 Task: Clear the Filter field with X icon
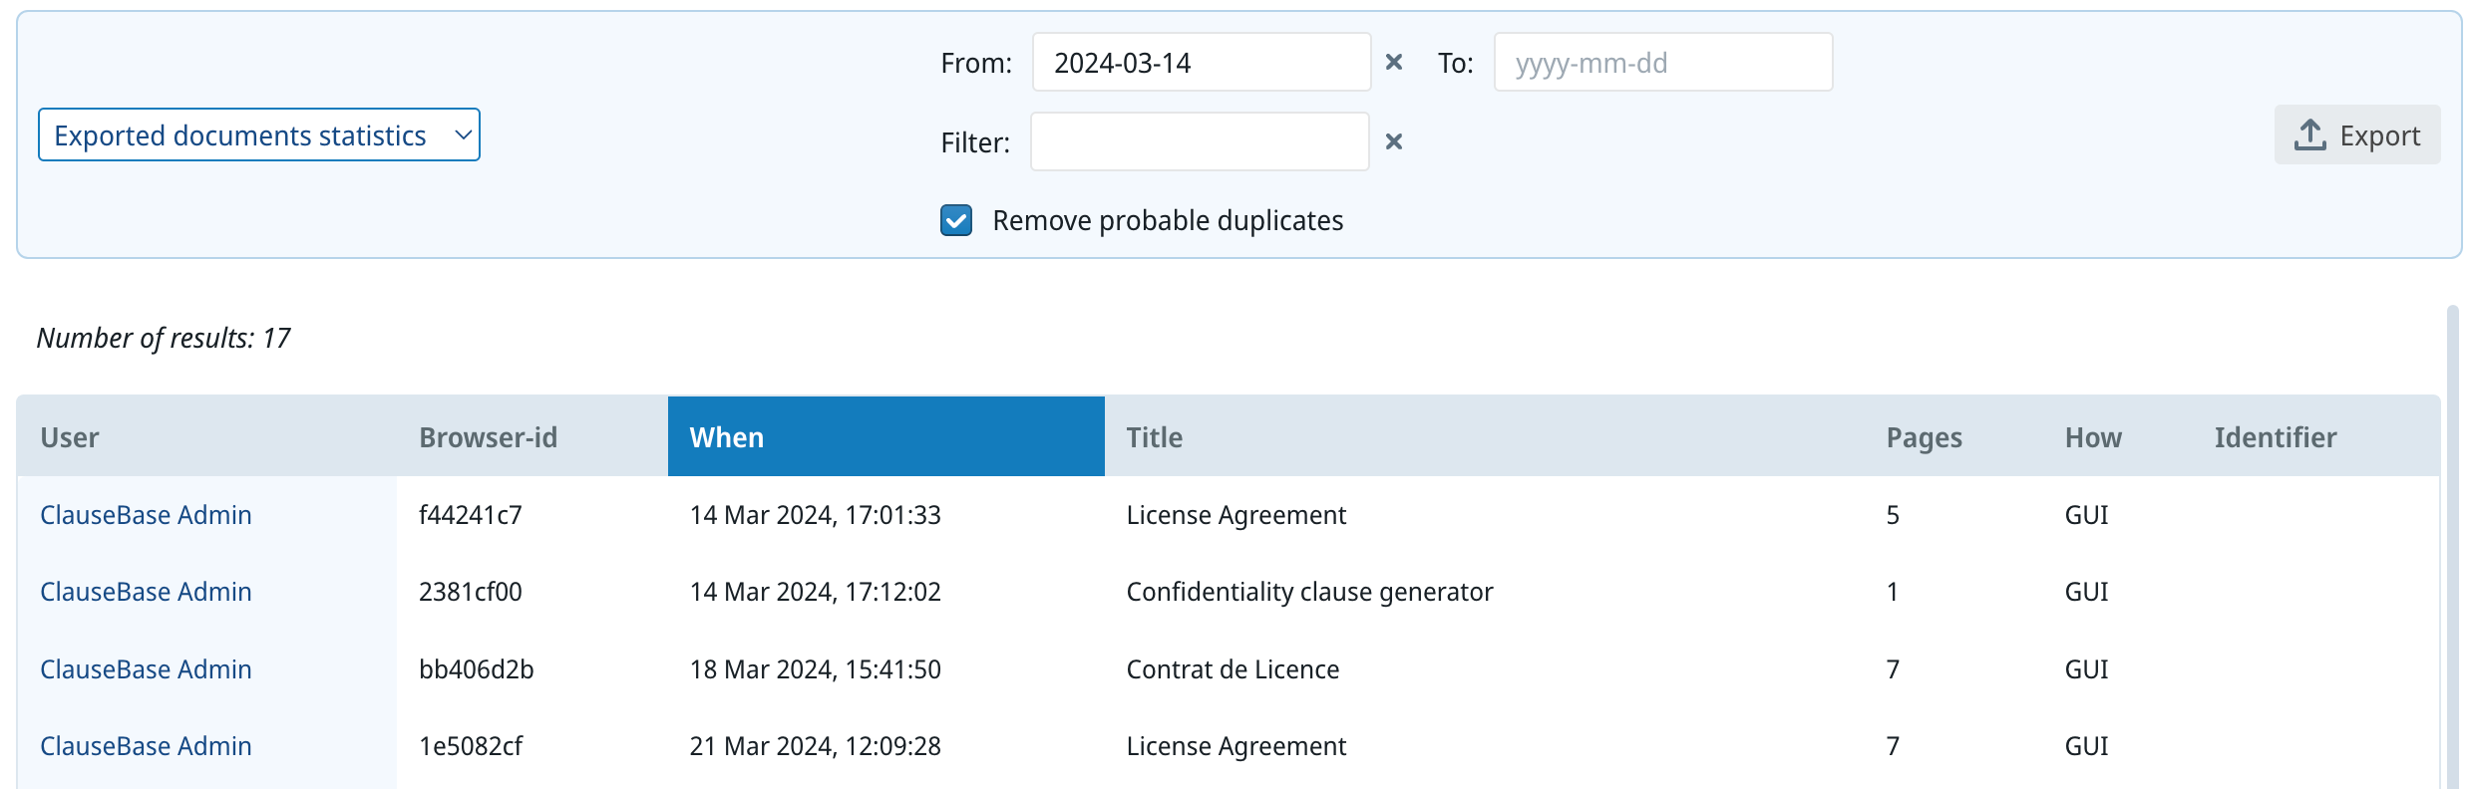coord(1394,142)
